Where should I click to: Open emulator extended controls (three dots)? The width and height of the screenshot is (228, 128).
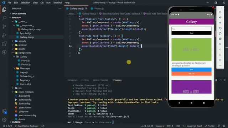(x=220, y=65)
